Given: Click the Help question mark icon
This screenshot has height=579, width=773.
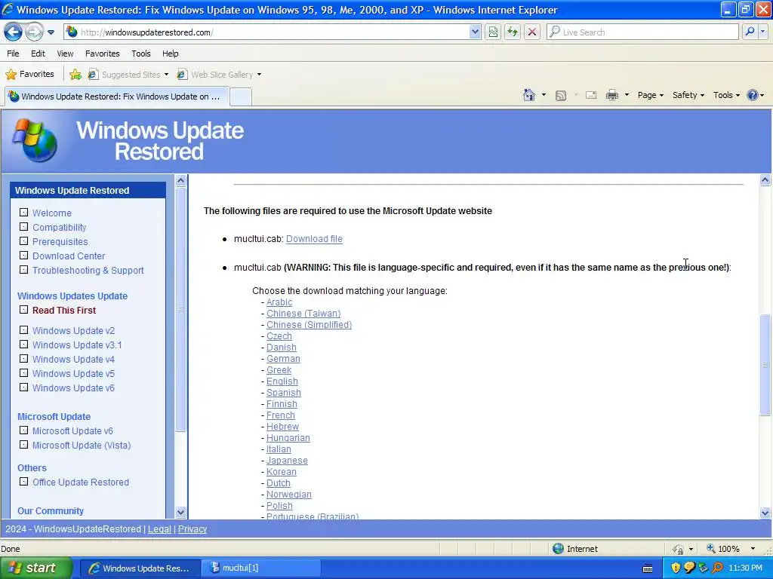Looking at the screenshot, I should (x=753, y=95).
